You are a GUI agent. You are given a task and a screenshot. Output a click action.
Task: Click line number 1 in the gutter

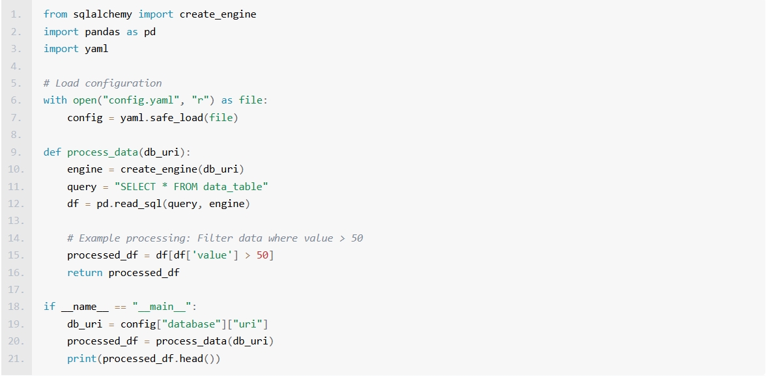point(16,14)
